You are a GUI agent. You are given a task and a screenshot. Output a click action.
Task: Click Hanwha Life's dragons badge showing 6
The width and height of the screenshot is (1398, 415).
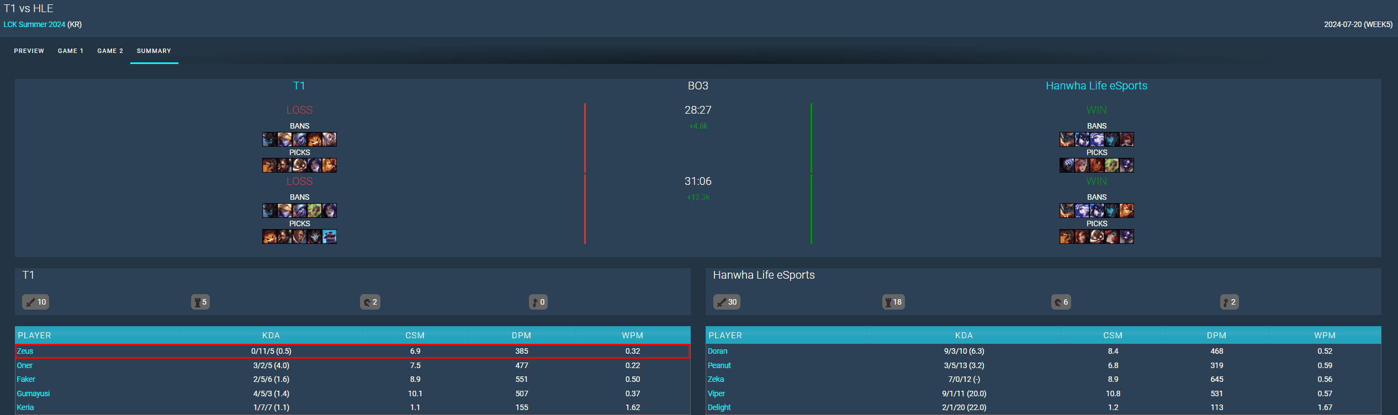1061,302
